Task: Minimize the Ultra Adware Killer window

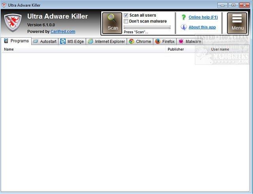Action: click(222, 5)
